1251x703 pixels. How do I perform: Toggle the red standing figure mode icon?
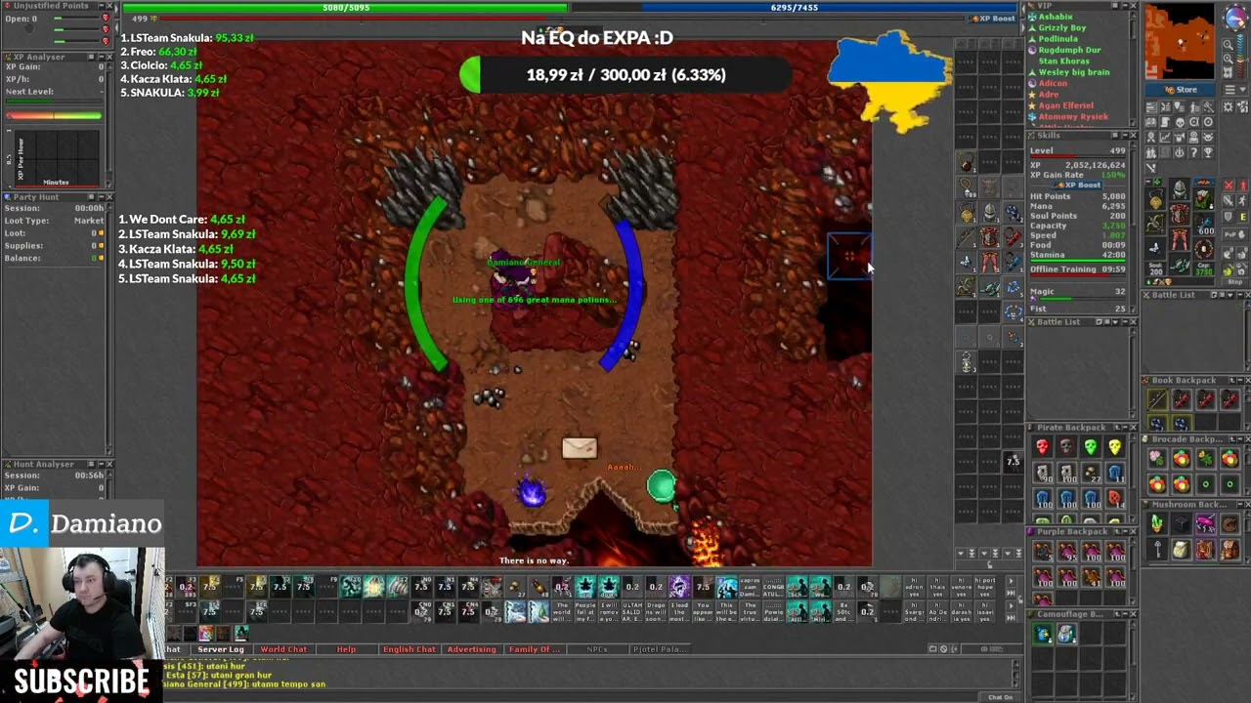click(x=1242, y=186)
